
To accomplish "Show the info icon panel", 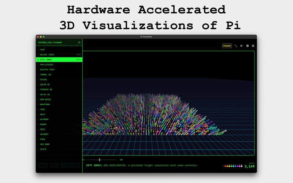I will (248, 46).
